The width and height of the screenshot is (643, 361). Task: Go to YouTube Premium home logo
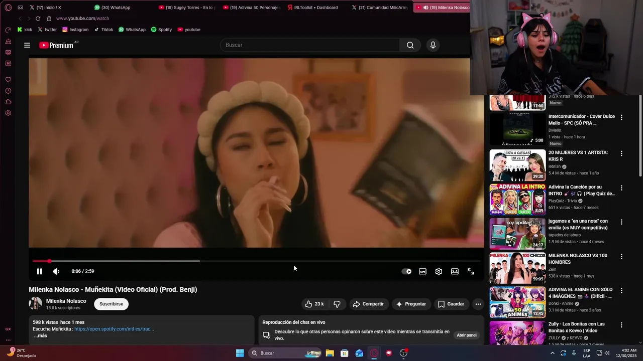57,45
